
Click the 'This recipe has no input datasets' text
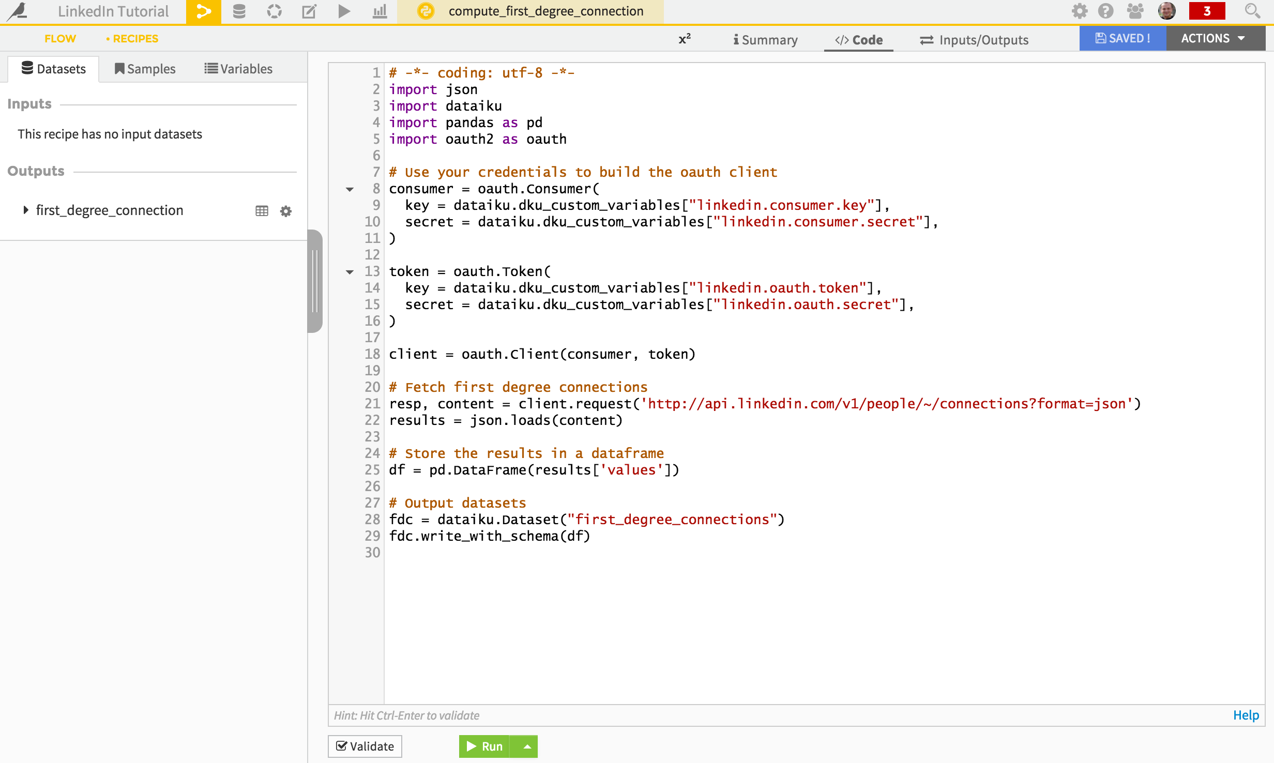pos(110,134)
